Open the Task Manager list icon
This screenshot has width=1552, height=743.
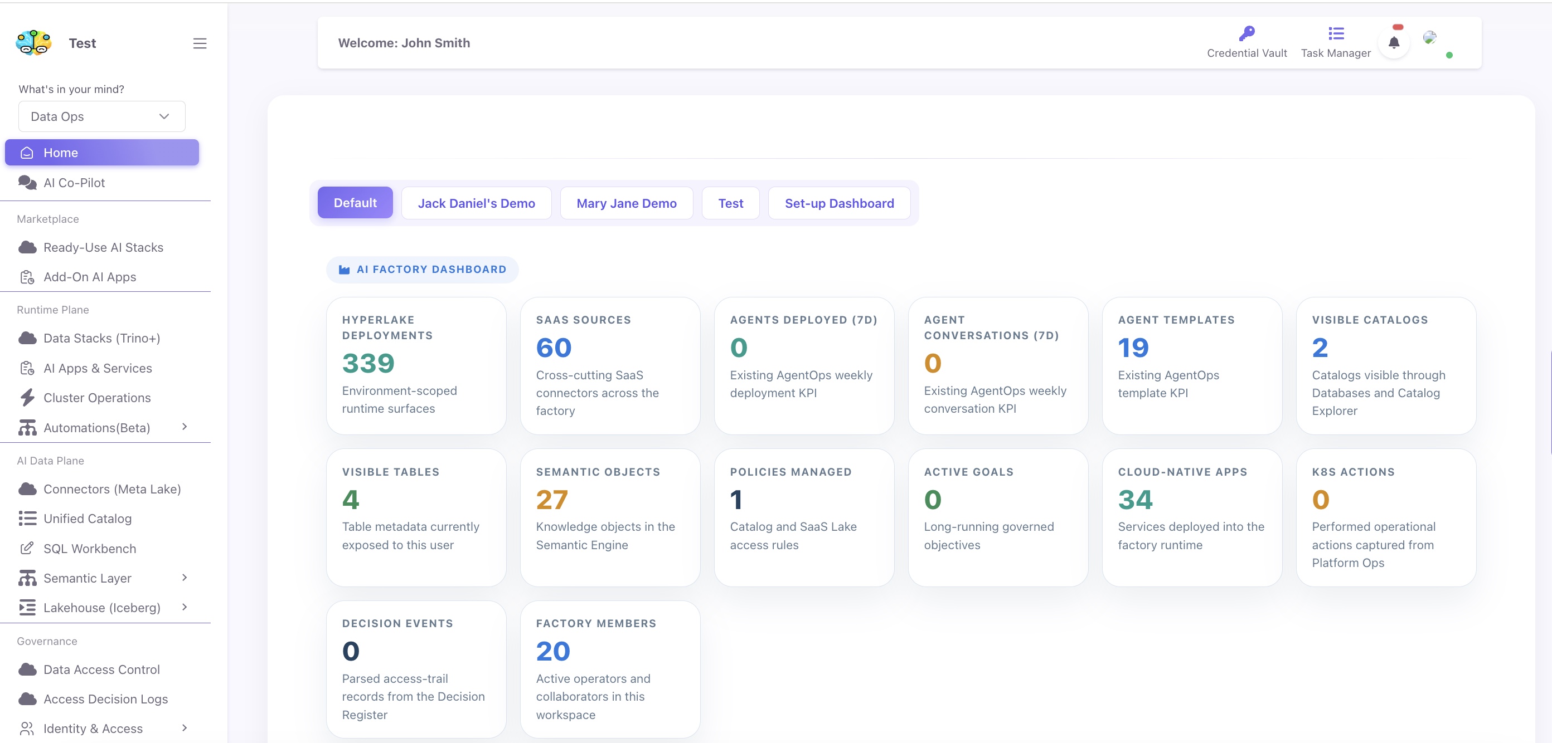pos(1336,33)
